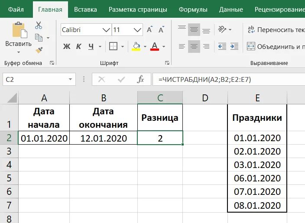305x223 pixels.
Task: Switch to Главная tab
Action: pos(50,10)
